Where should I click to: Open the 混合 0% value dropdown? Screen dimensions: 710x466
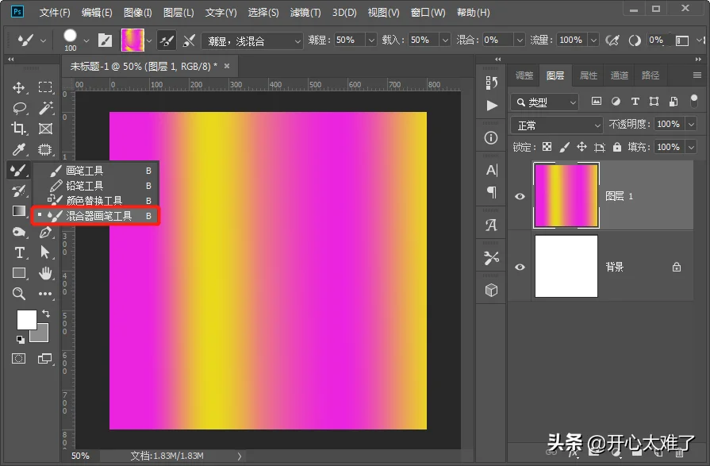[520, 40]
